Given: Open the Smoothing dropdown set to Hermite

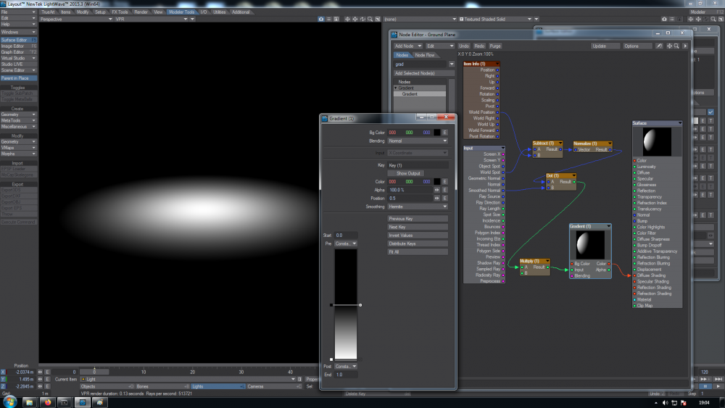Looking at the screenshot, I should (418, 207).
